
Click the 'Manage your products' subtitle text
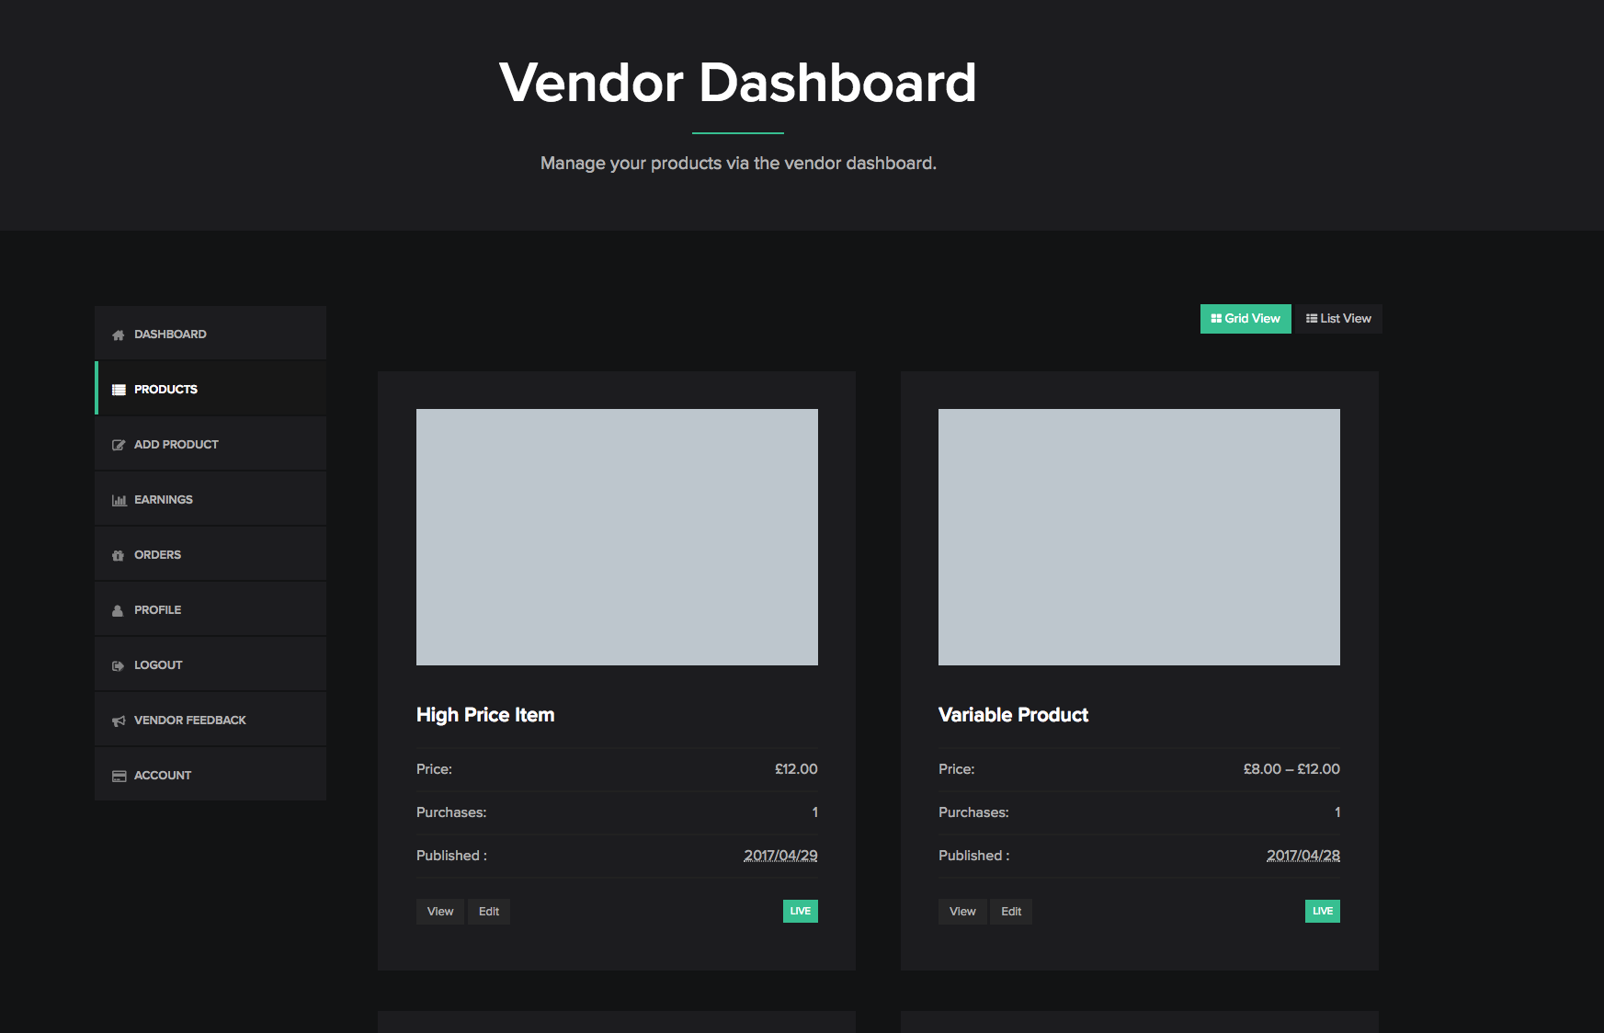(x=738, y=164)
